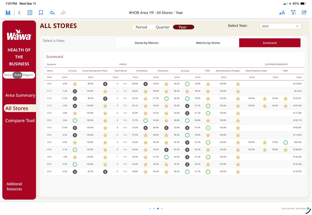Image resolution: width=312 pixels, height=215 pixels.
Task: Open the table of contents list icon
Action: [x=30, y=12]
